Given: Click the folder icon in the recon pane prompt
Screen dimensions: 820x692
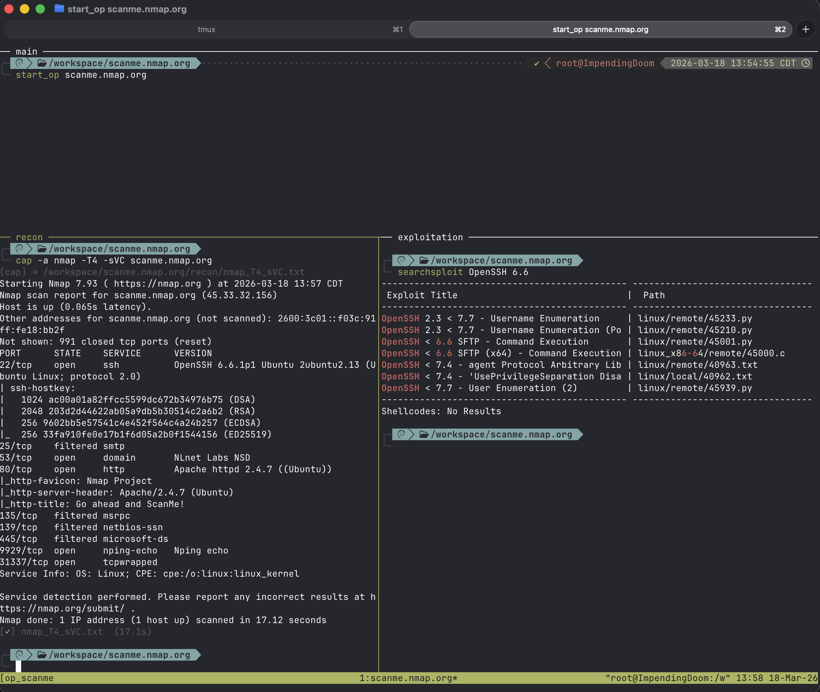Looking at the screenshot, I should pos(43,249).
